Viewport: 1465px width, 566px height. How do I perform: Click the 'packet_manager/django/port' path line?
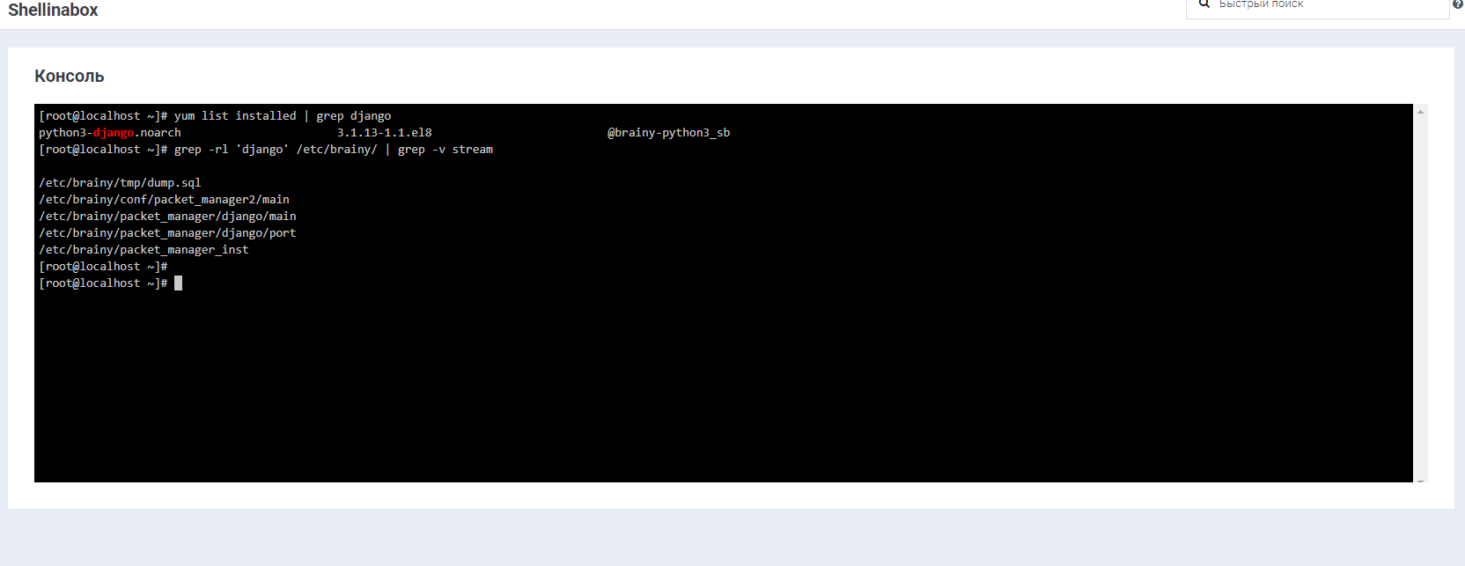click(x=167, y=233)
